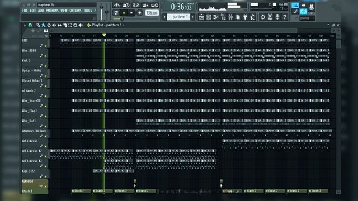Pause playback with the play/pause button
358x201 pixels.
tap(124, 13)
